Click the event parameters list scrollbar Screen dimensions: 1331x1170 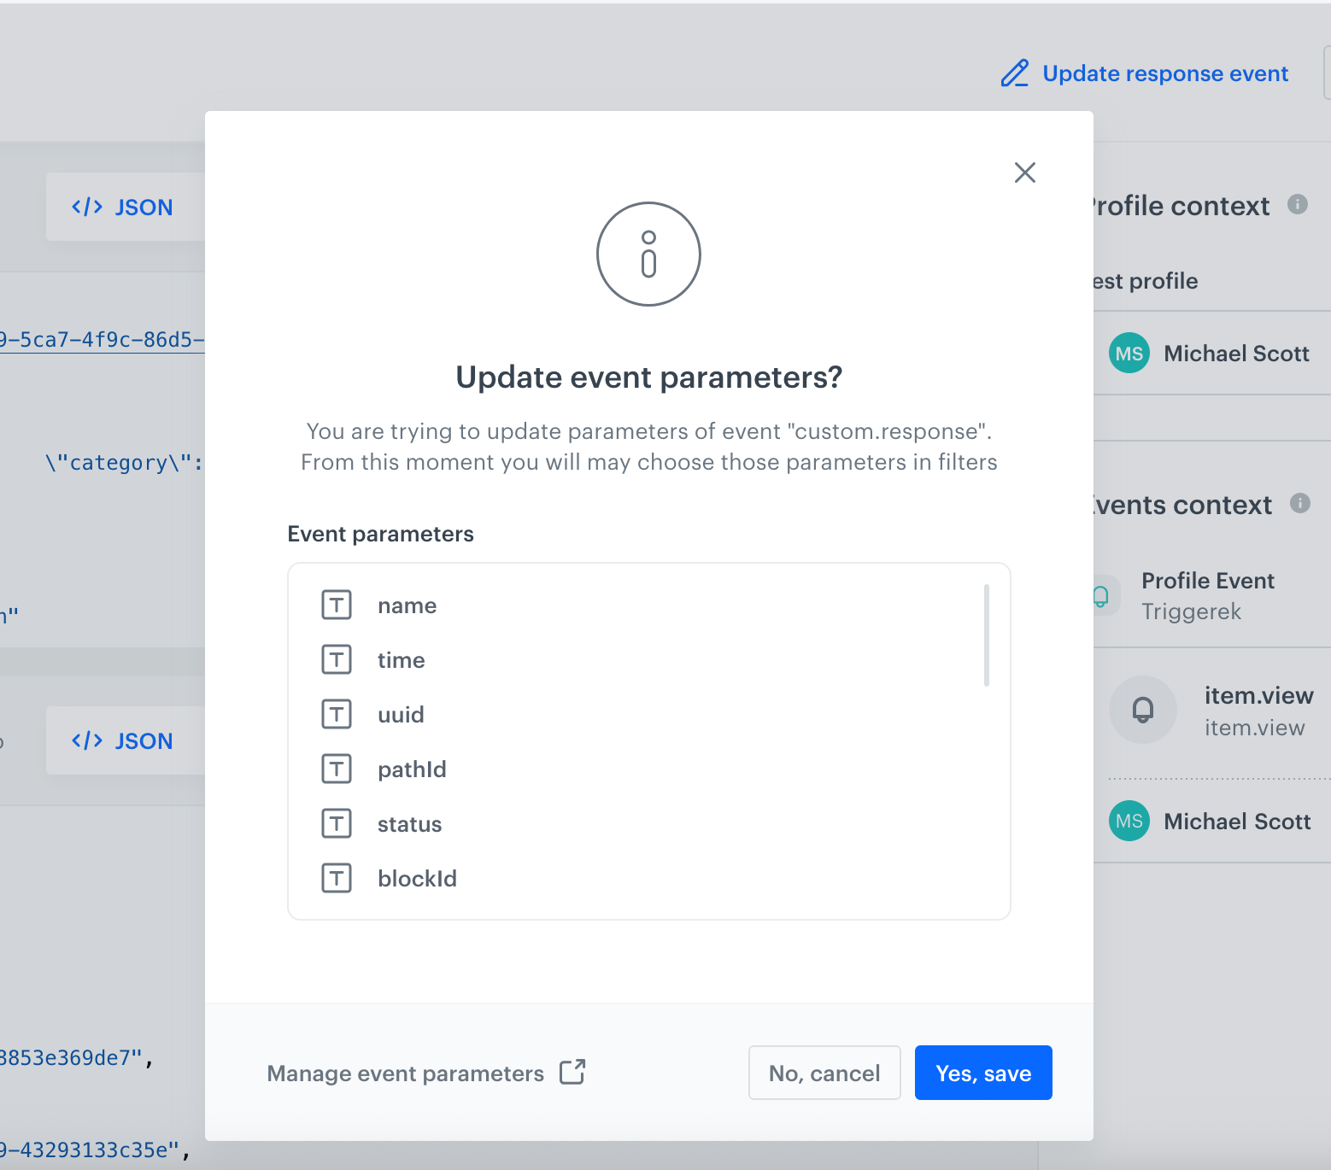pyautogui.click(x=986, y=635)
